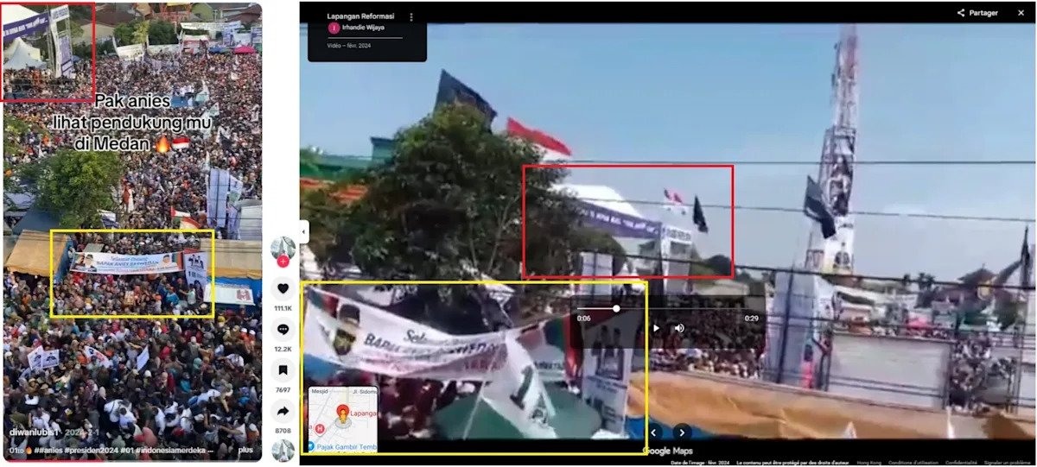Image resolution: width=1037 pixels, height=467 pixels.
Task: Click the Partager share button
Action: tap(977, 13)
